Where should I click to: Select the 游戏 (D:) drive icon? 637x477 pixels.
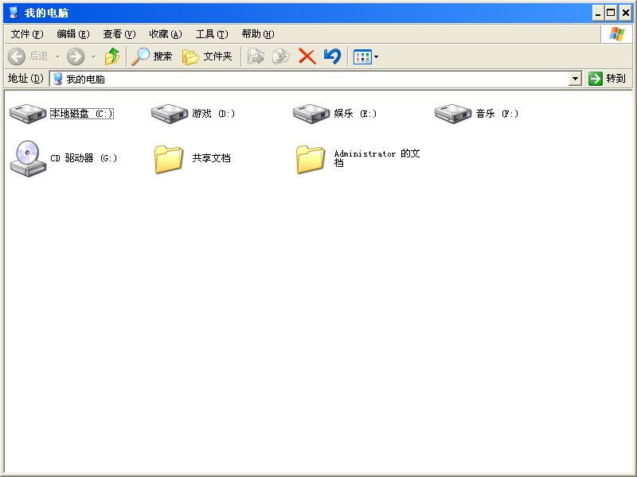click(x=170, y=114)
